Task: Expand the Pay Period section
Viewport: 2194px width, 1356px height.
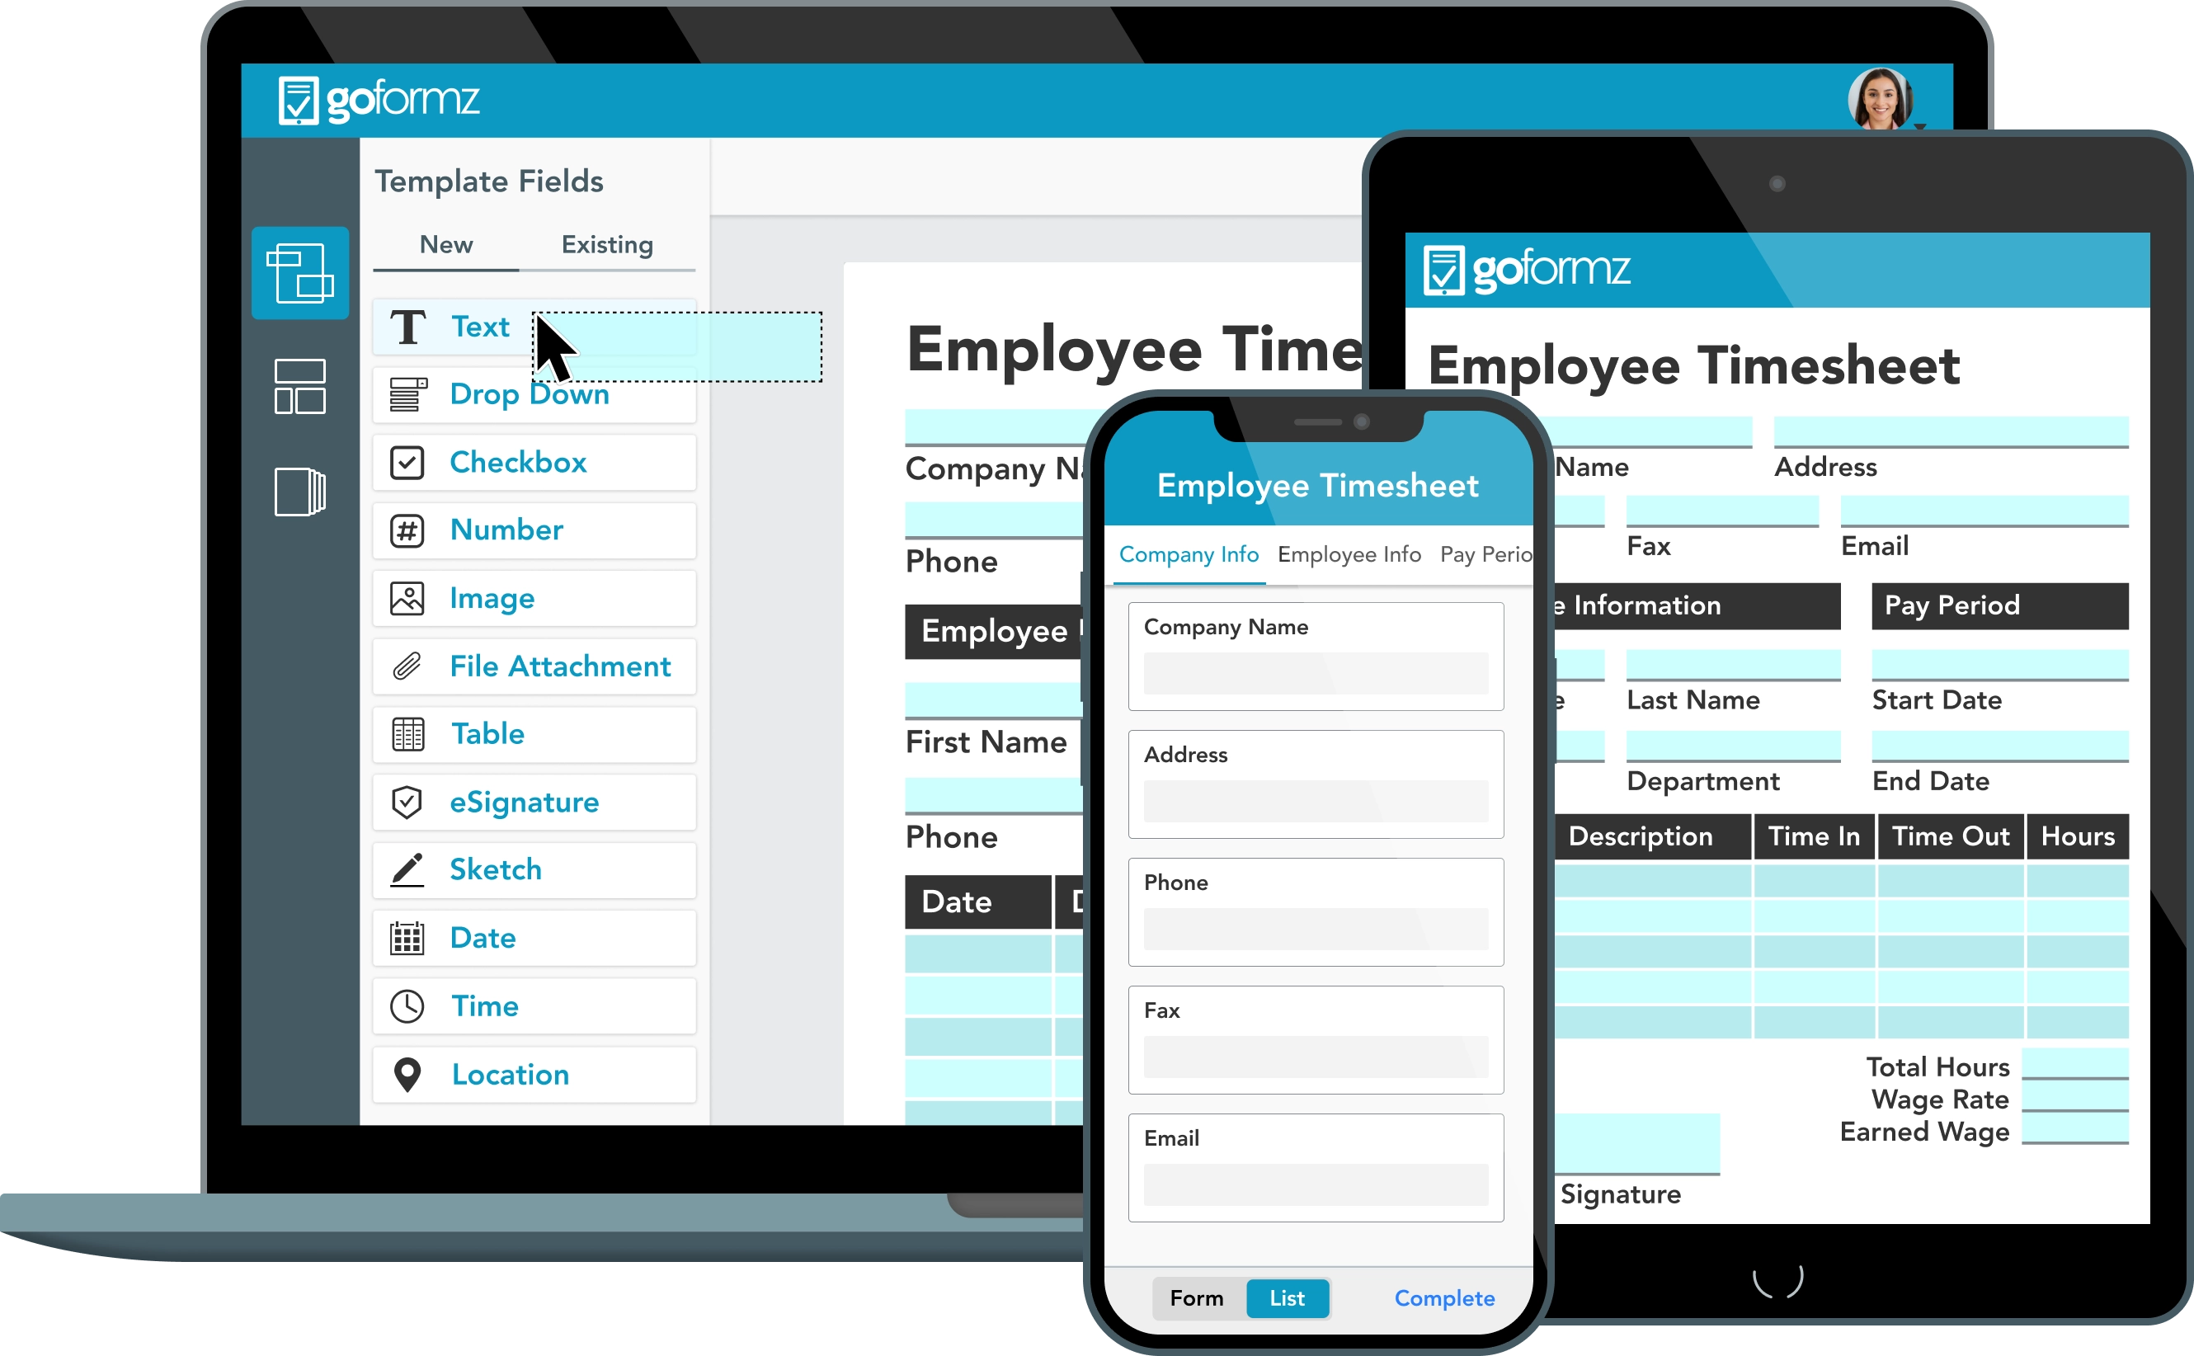Action: click(1489, 555)
